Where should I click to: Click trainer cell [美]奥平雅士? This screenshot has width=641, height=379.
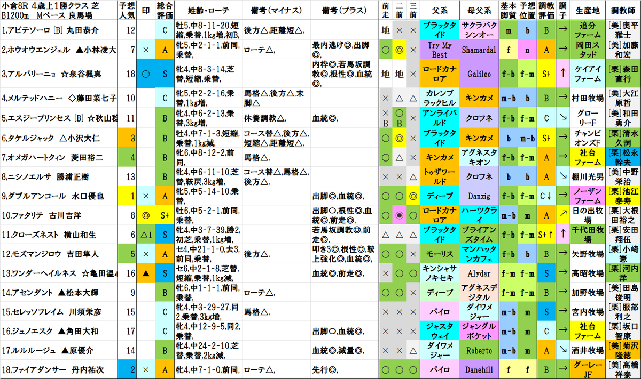623,30
